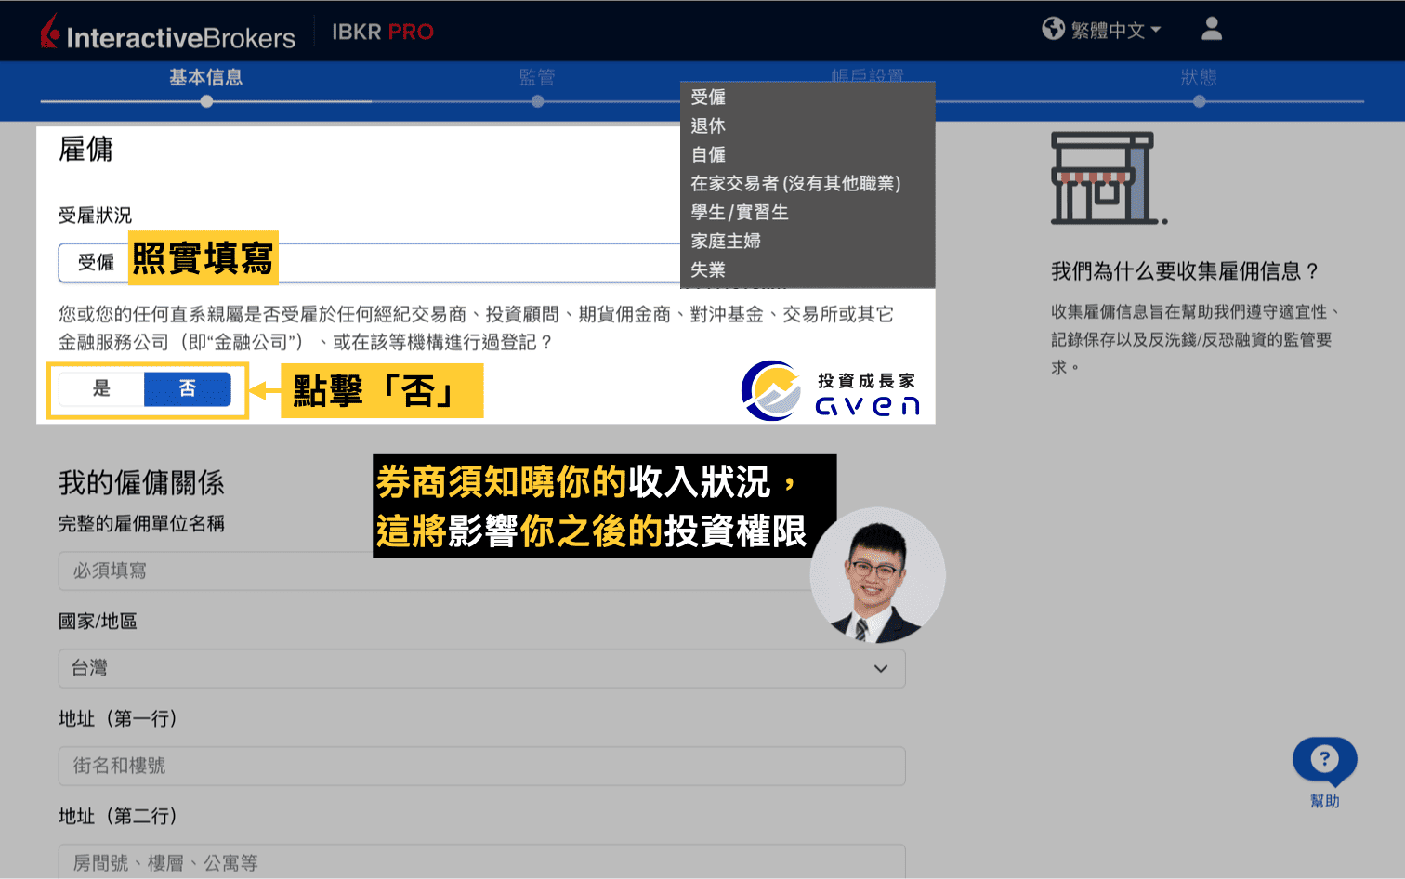Click the help question mark icon
Viewport: 1405px width, 879px height.
click(1324, 759)
